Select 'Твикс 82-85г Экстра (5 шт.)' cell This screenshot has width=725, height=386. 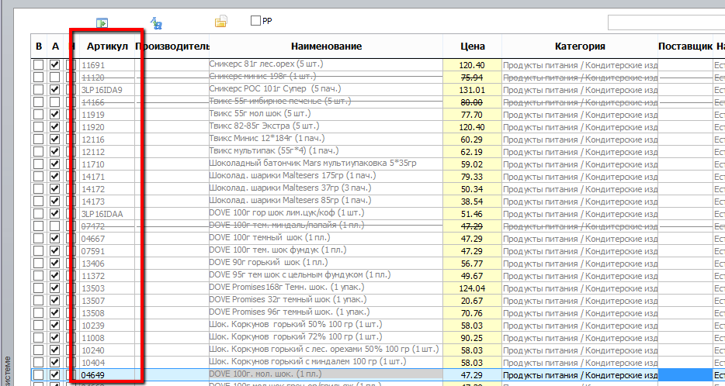pyautogui.click(x=326, y=126)
